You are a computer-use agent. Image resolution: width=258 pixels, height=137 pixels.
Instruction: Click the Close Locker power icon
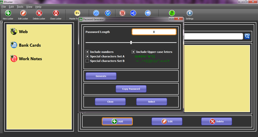pos(56,13)
